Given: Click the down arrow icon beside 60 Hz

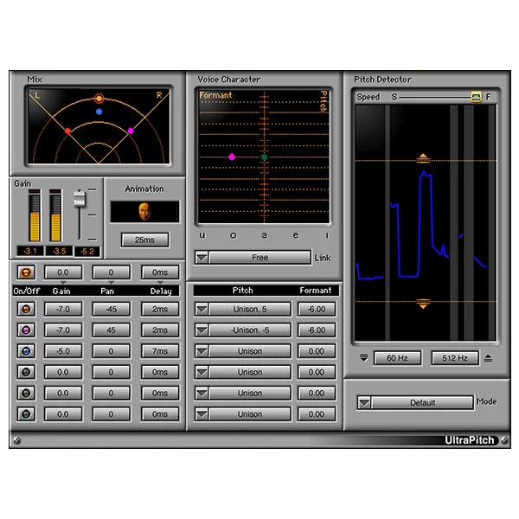Looking at the screenshot, I should 364,358.
